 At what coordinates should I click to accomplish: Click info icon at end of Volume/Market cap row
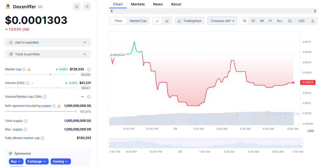click(89, 97)
